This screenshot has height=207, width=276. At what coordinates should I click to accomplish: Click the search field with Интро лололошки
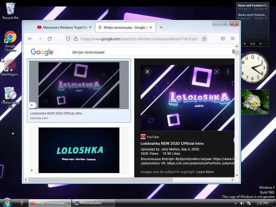point(150,52)
